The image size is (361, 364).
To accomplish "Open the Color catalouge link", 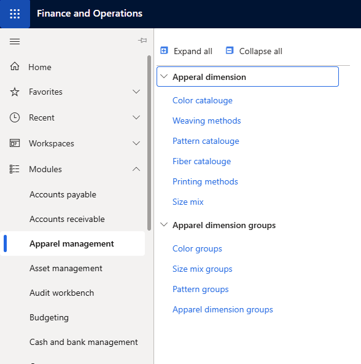I will 203,100.
